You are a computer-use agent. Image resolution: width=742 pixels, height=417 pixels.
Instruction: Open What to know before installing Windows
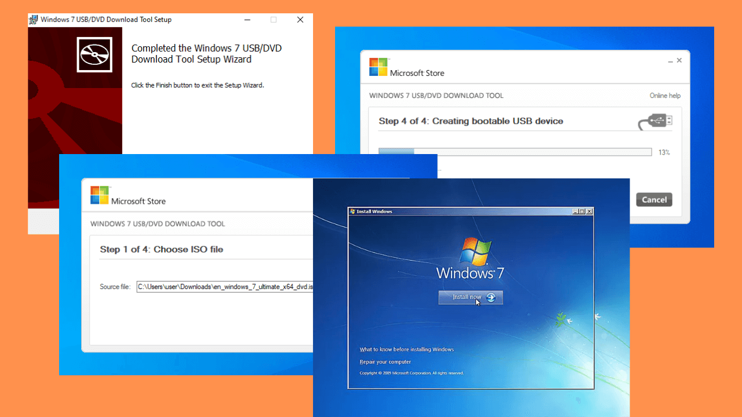click(406, 349)
